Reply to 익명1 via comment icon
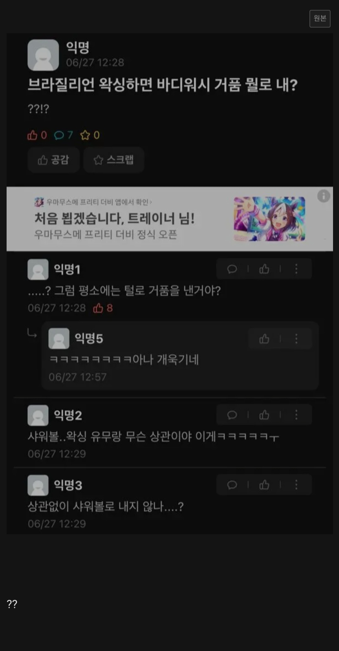The height and width of the screenshot is (651, 339). pos(232,269)
